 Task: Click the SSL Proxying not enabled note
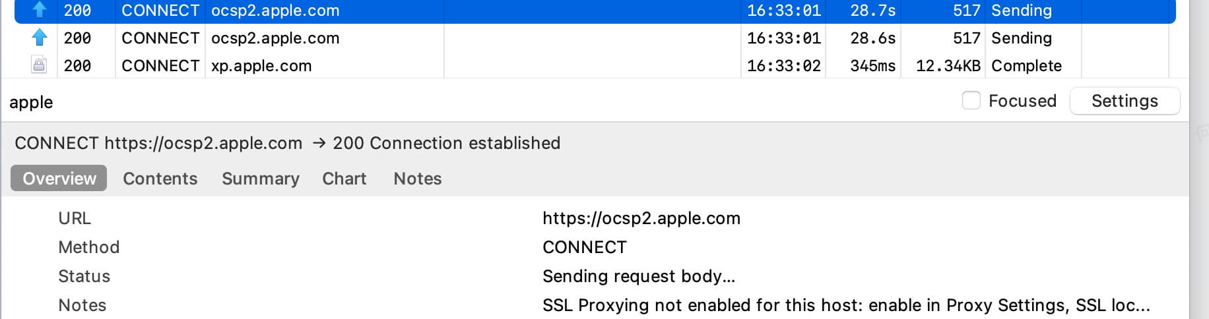click(846, 305)
